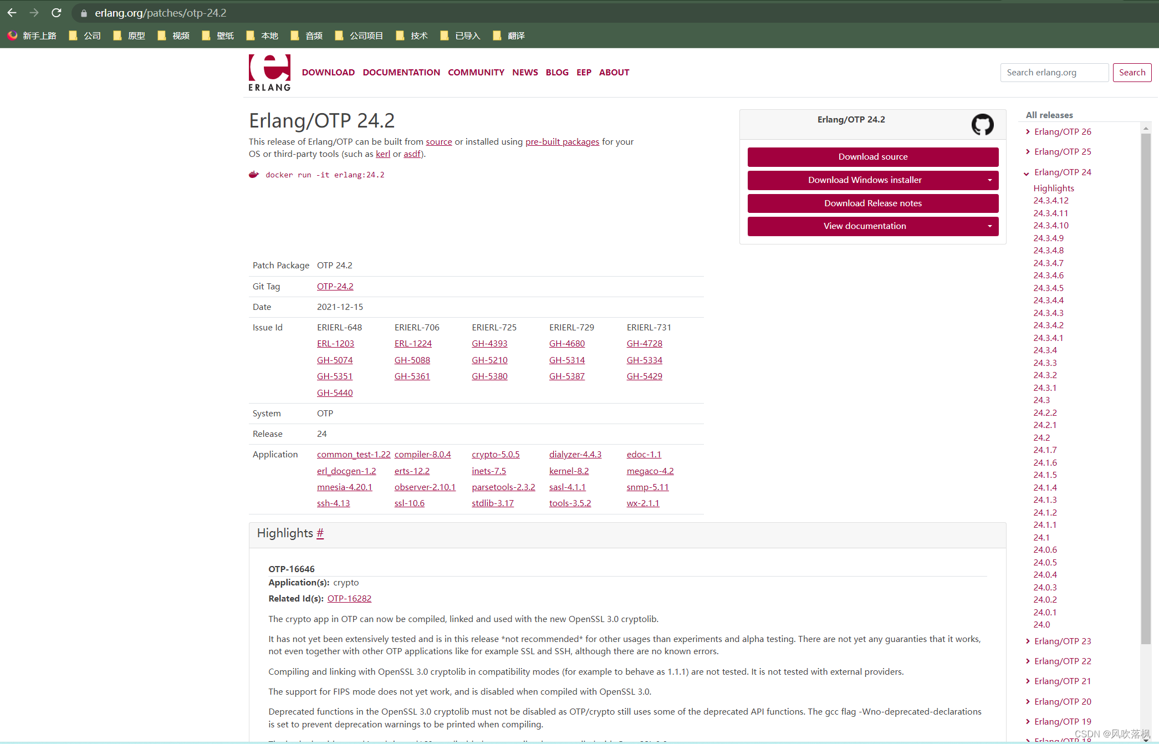
Task: Click the docker whale icon
Action: click(x=254, y=175)
